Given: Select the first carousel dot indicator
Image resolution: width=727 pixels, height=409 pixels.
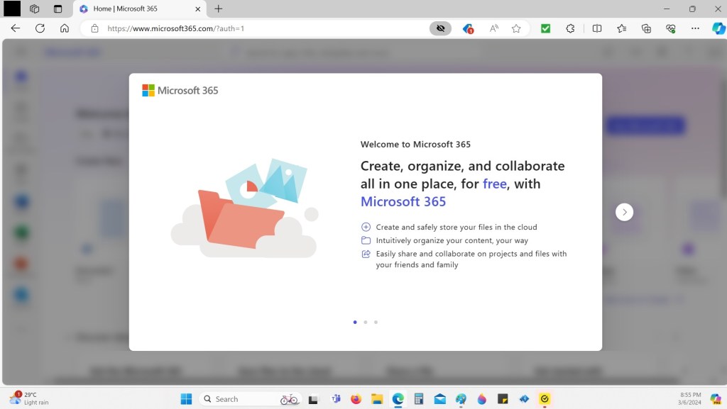Looking at the screenshot, I should tap(355, 322).
